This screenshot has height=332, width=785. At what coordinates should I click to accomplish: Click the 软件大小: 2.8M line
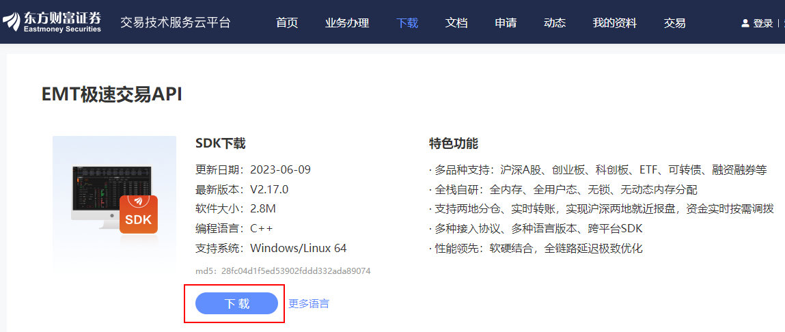[x=236, y=209]
